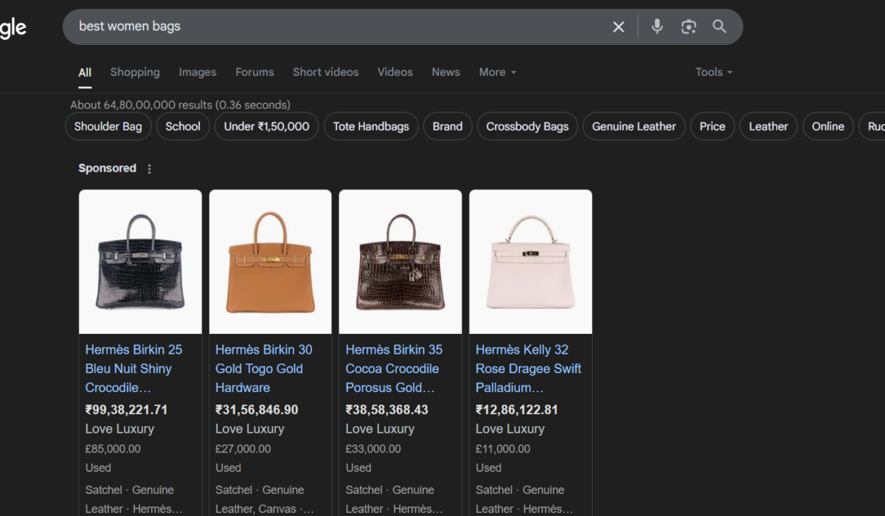Click Love Luxury seller under Birkin 35
This screenshot has height=516, width=885.
[380, 429]
